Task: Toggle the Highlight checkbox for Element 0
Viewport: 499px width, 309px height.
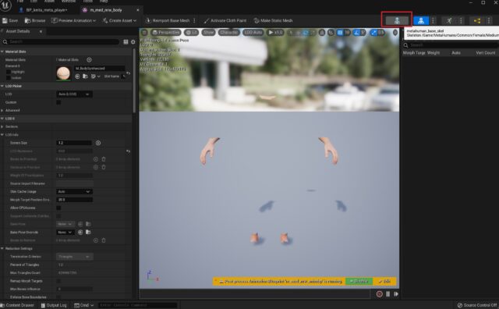Action: 9,72
